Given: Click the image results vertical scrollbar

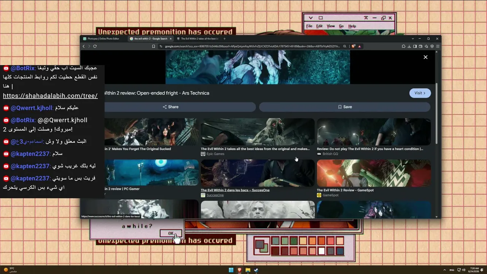Looking at the screenshot, I should (436, 113).
